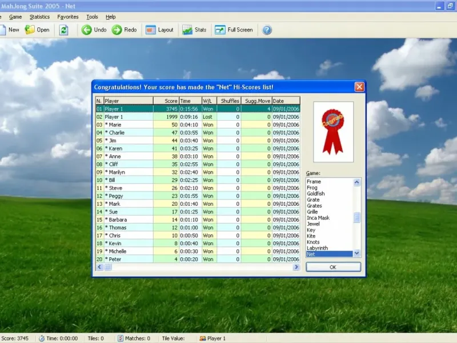
Task: Click right arrow of score table scrollbar
Action: [296, 267]
